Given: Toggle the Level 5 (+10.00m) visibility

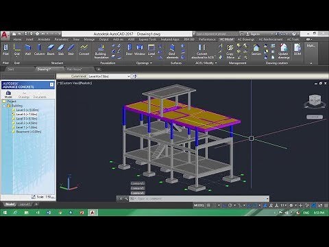Looking at the screenshot, I should pos(14,110).
